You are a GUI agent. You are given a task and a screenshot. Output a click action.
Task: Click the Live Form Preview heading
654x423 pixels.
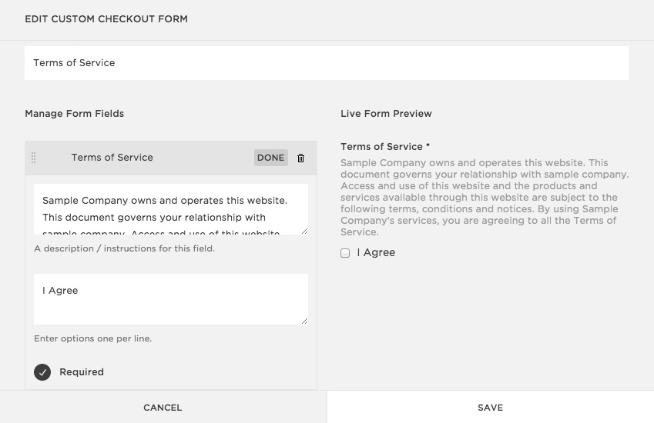[386, 114]
